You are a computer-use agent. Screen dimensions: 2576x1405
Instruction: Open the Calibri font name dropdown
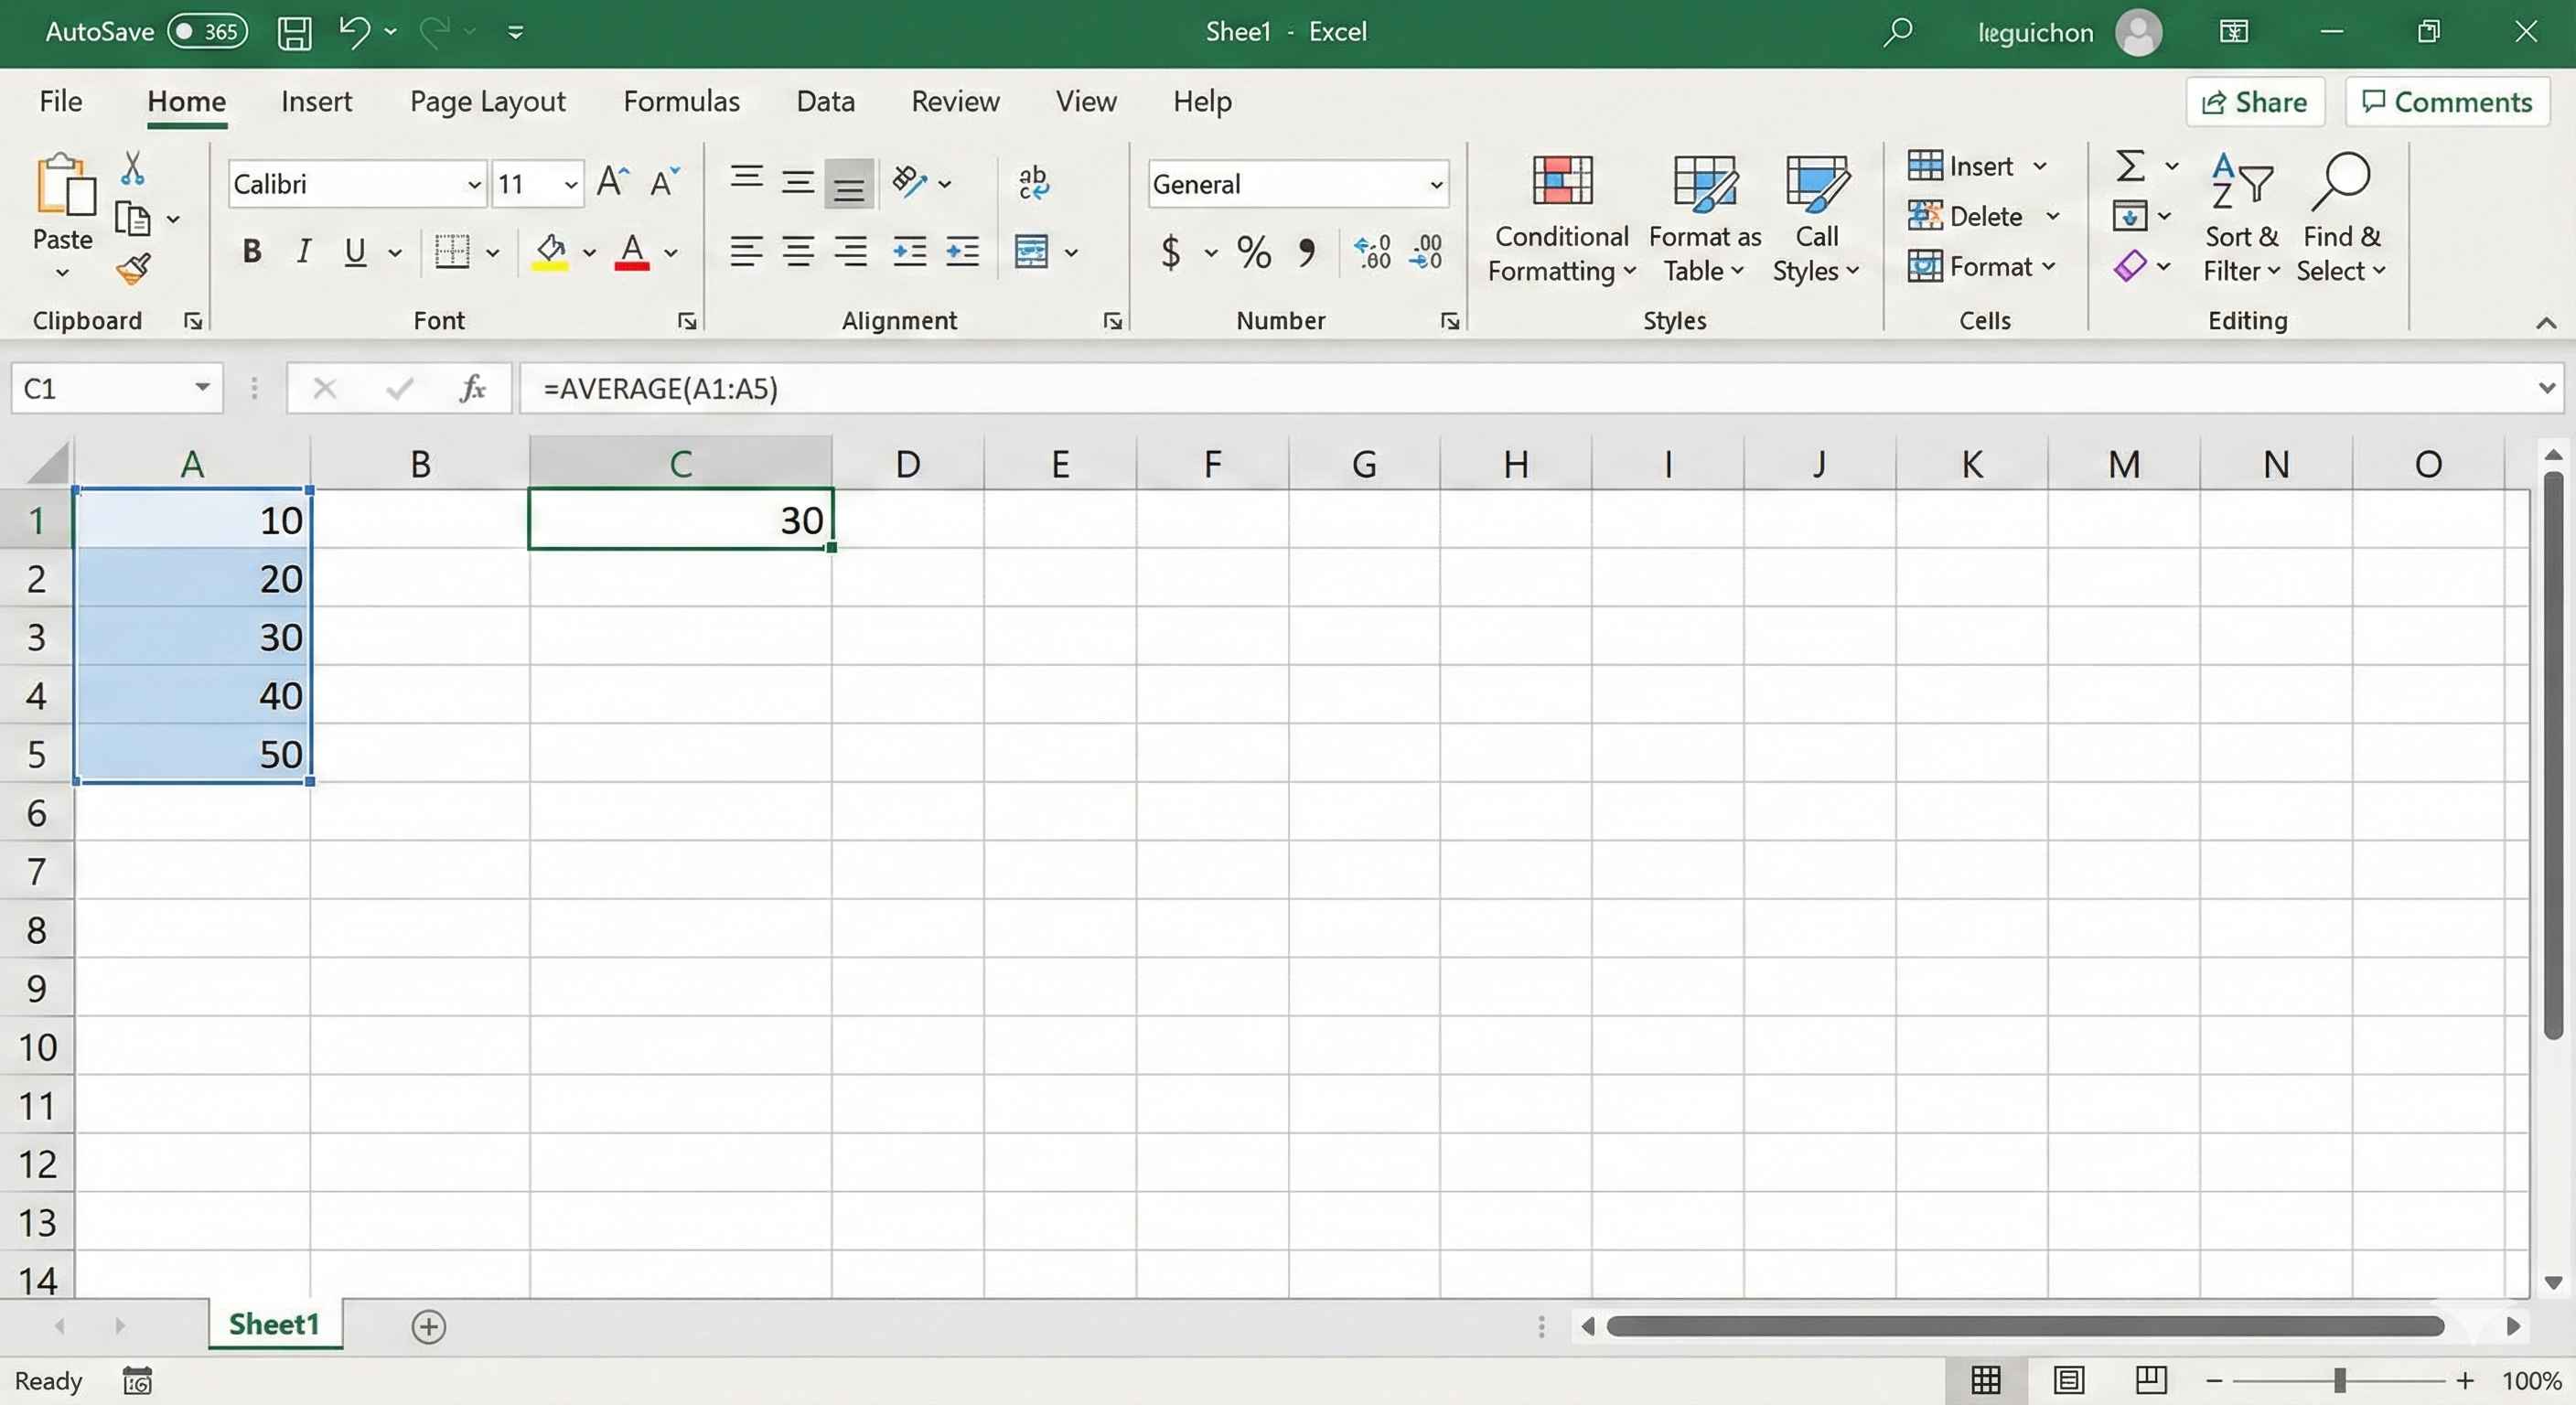[x=474, y=185]
